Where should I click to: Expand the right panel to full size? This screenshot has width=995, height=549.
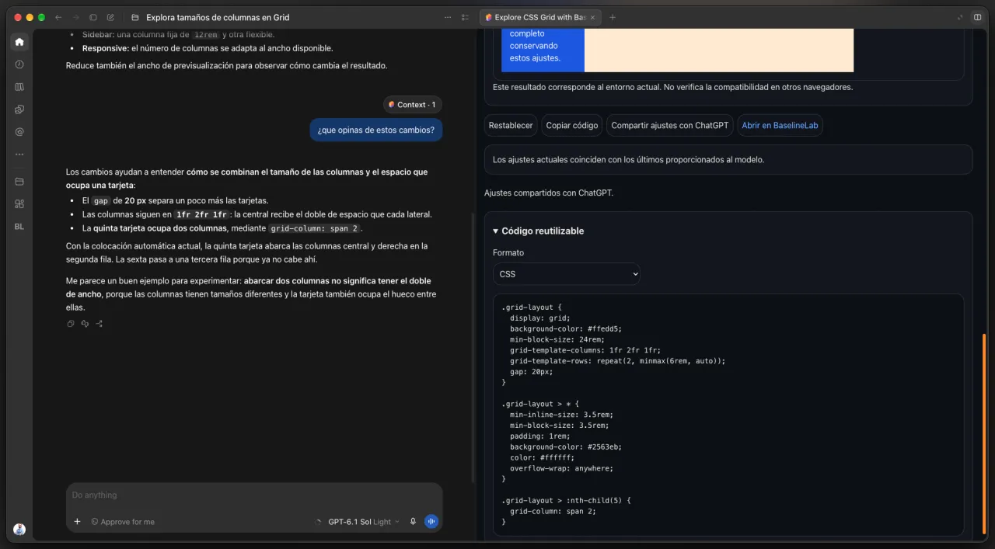coord(960,17)
